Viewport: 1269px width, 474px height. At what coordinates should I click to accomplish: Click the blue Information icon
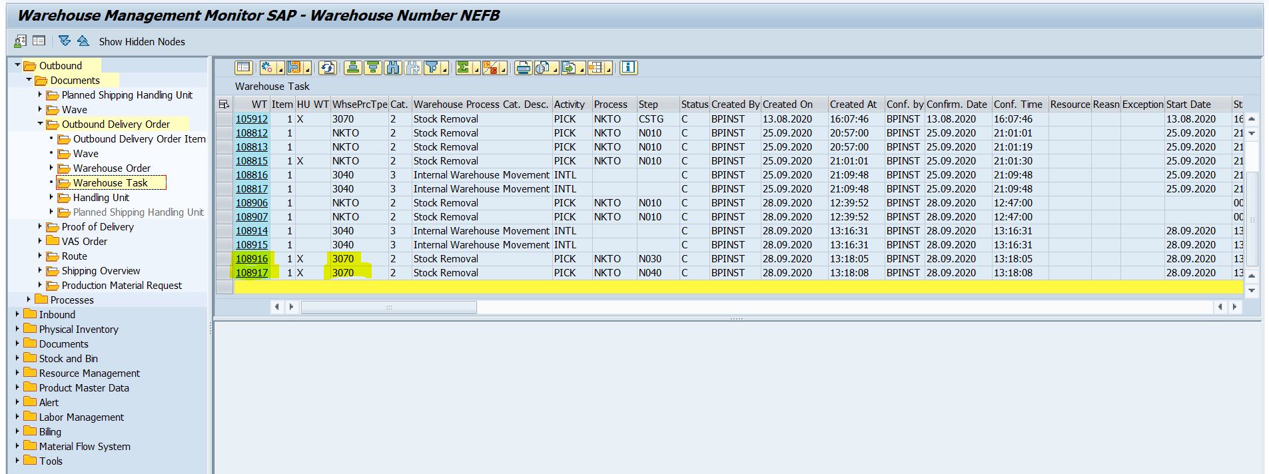point(629,67)
